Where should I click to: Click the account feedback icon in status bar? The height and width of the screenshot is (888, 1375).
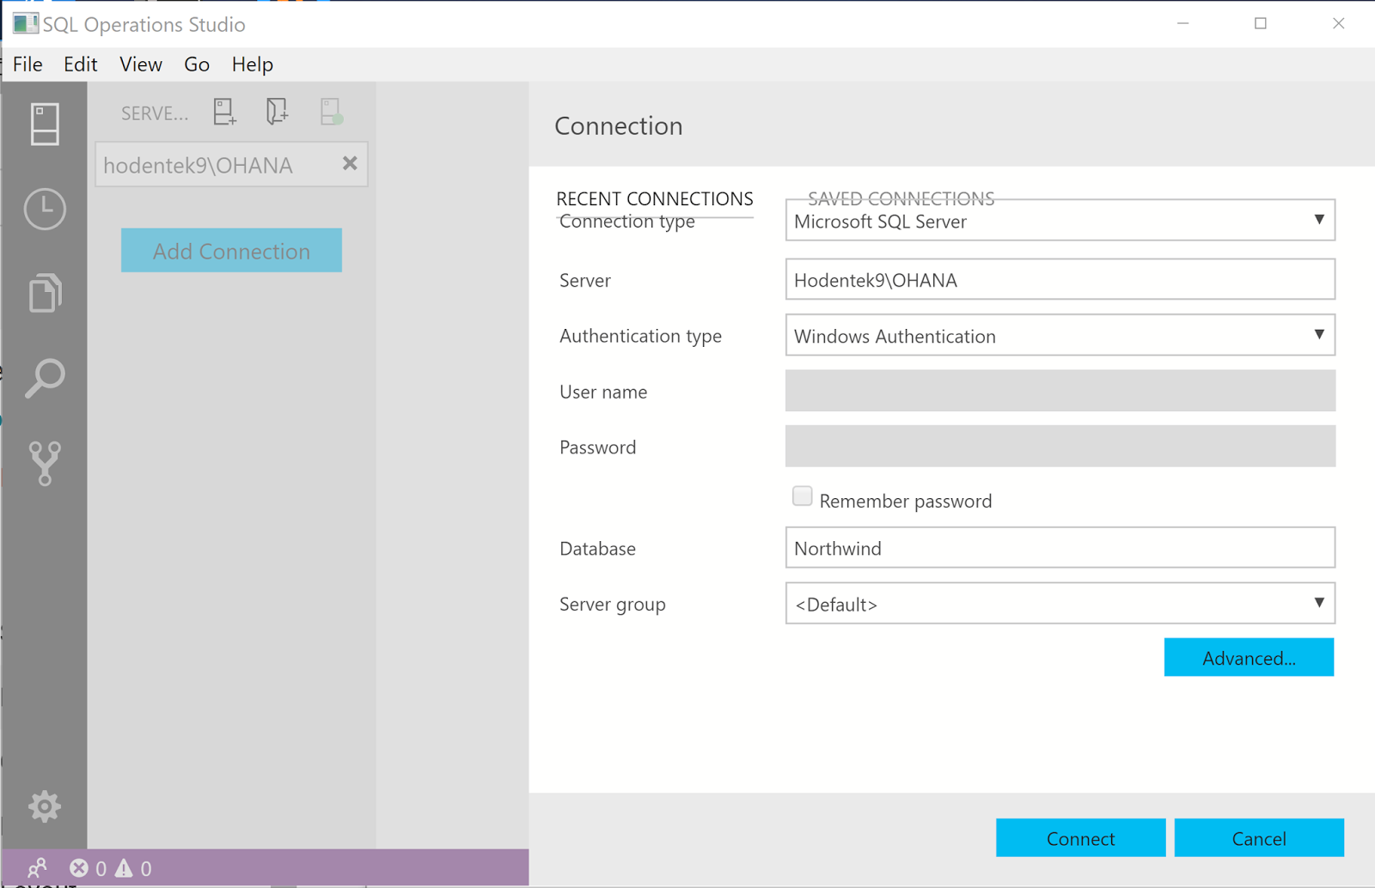(x=37, y=868)
